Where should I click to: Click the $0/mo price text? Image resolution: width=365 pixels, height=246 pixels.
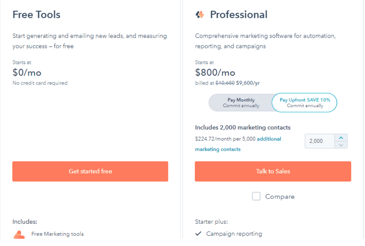(27, 73)
